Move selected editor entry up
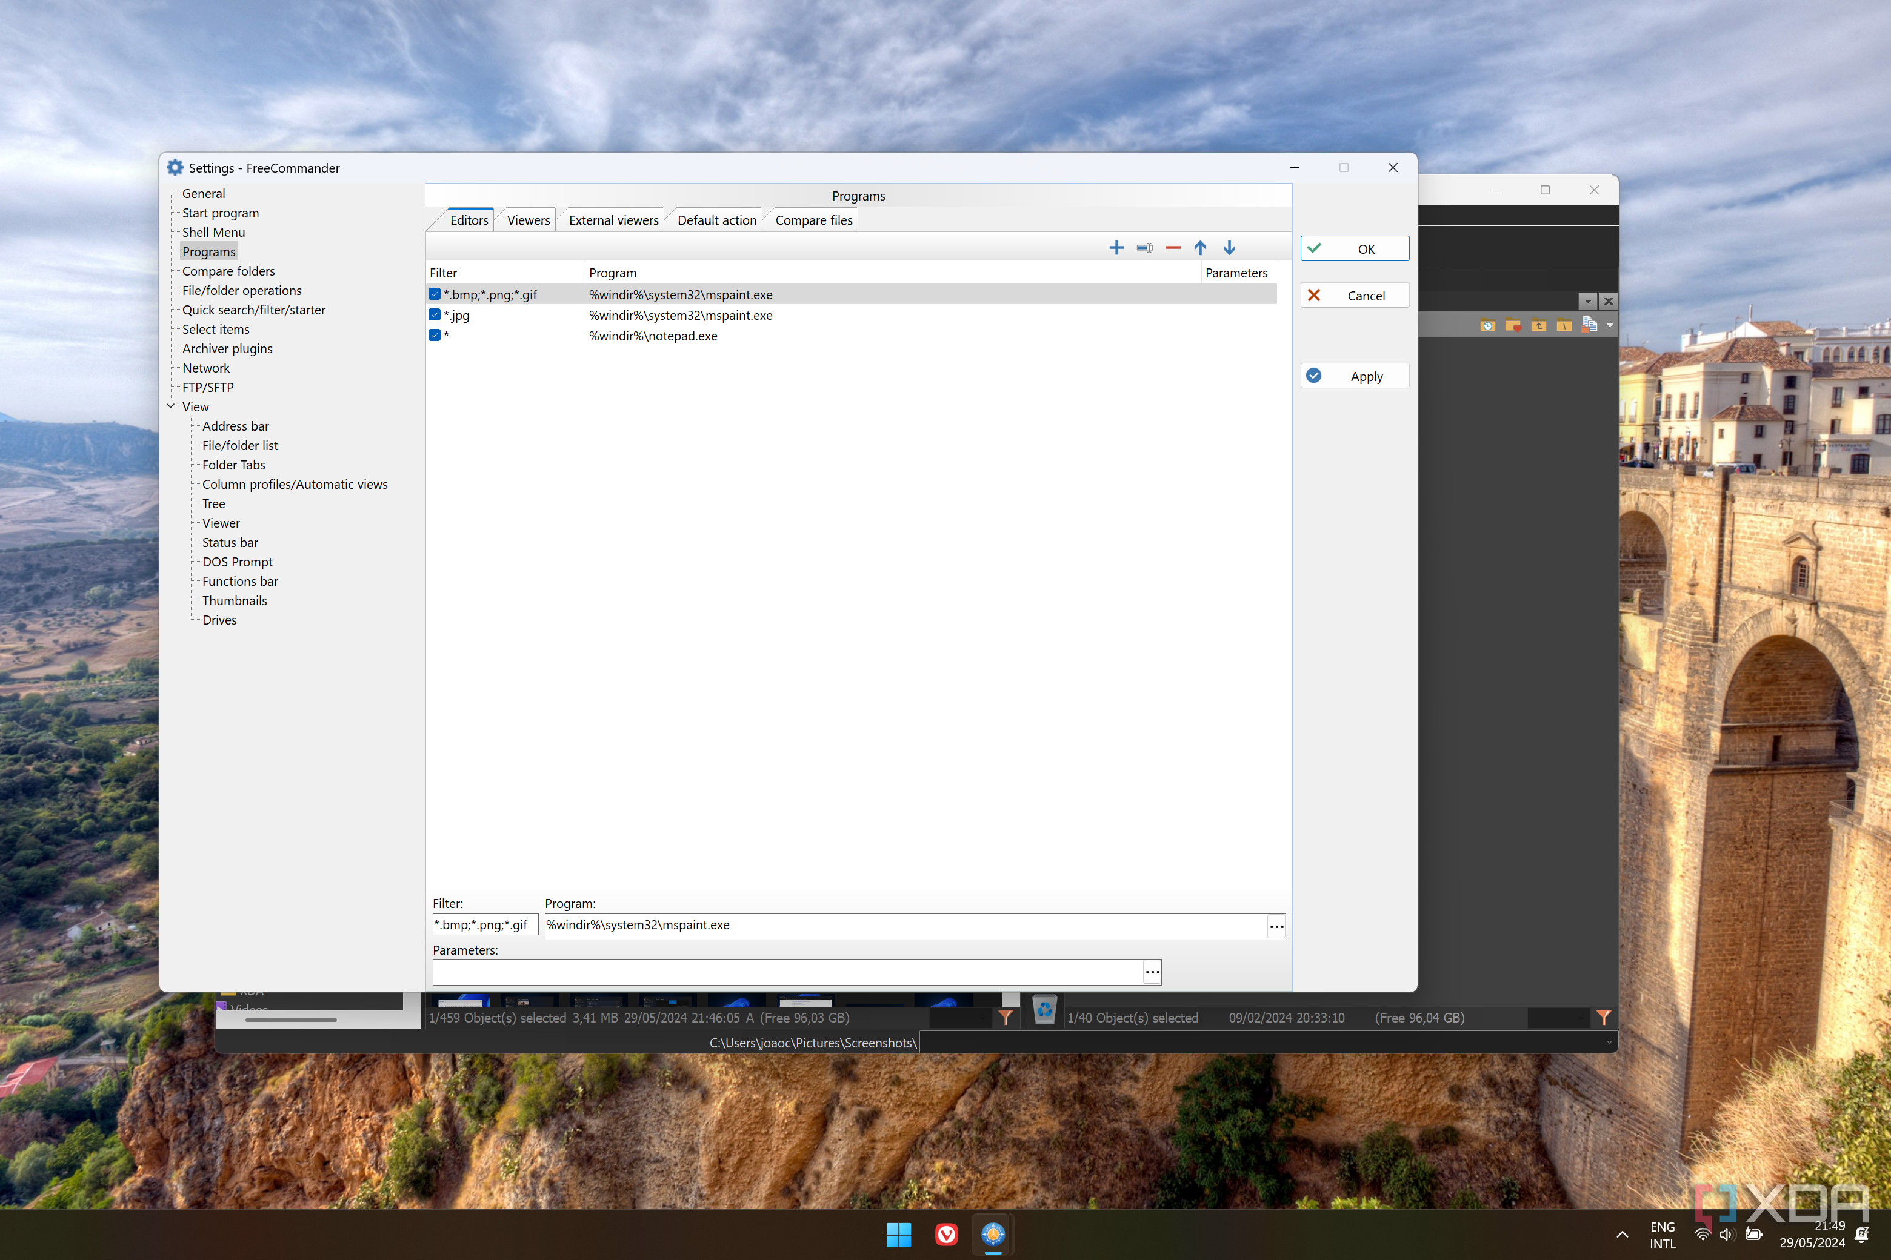 click(x=1201, y=248)
